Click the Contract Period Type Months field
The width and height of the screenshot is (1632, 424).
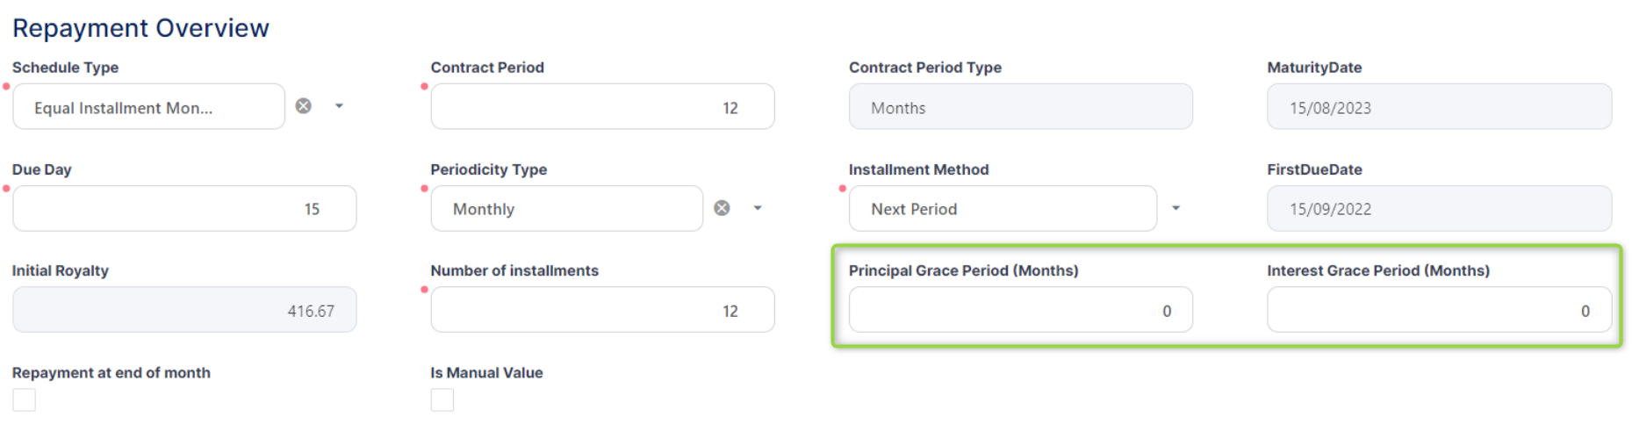pyautogui.click(x=1020, y=107)
